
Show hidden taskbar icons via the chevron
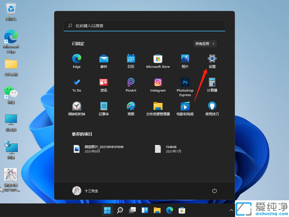click(231, 210)
